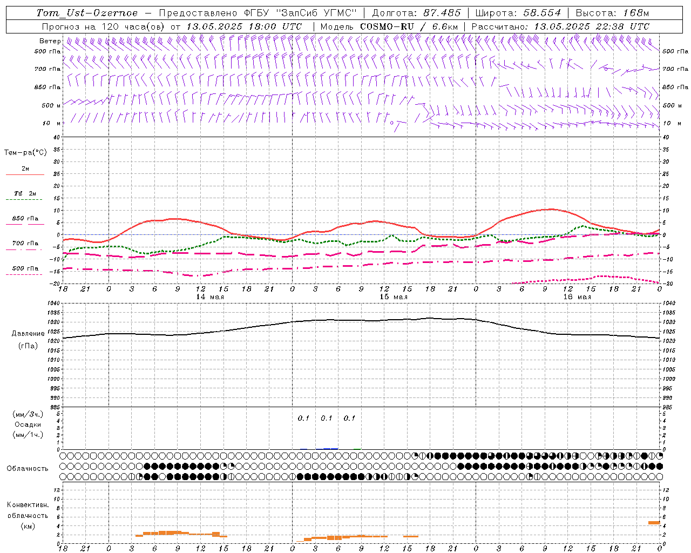This screenshot has width=691, height=553.
Task: Click the "500 гПа" temperature legend entry
Action: (x=25, y=268)
